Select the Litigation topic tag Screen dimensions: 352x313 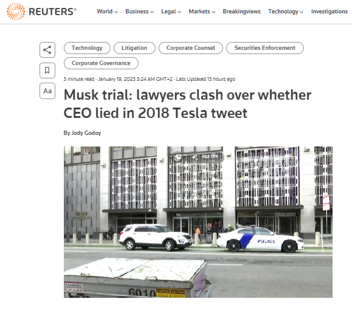[134, 48]
